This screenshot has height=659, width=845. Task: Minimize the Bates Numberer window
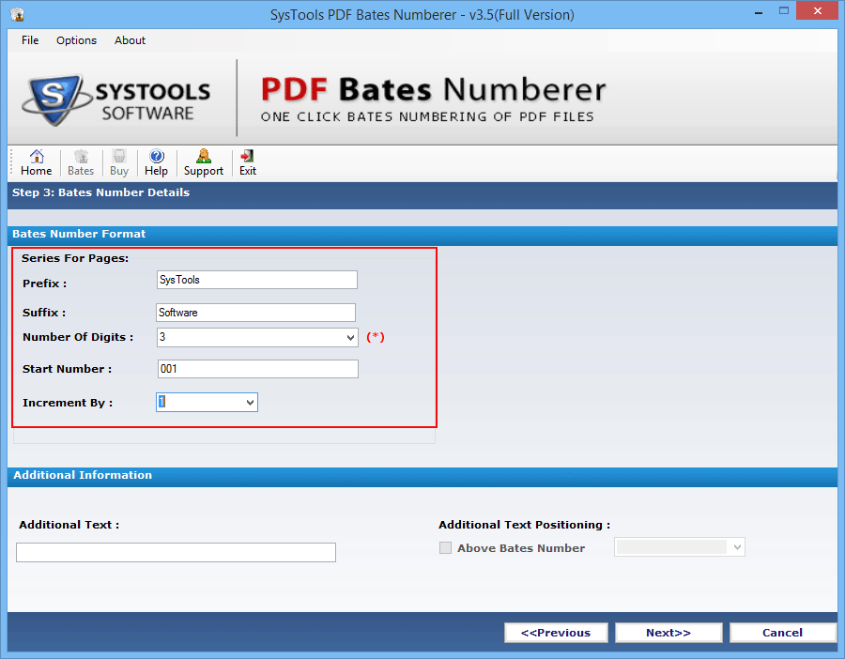click(x=759, y=12)
